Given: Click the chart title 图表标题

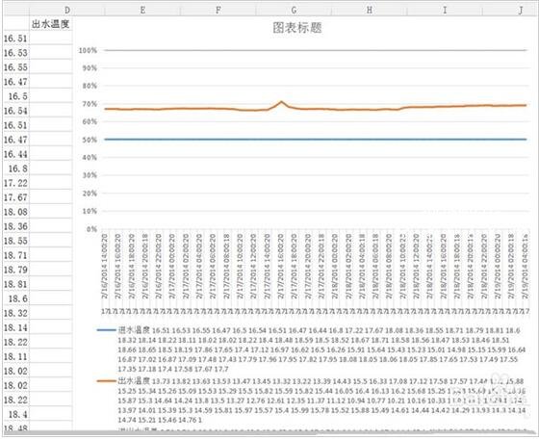Looking at the screenshot, I should click(x=297, y=28).
